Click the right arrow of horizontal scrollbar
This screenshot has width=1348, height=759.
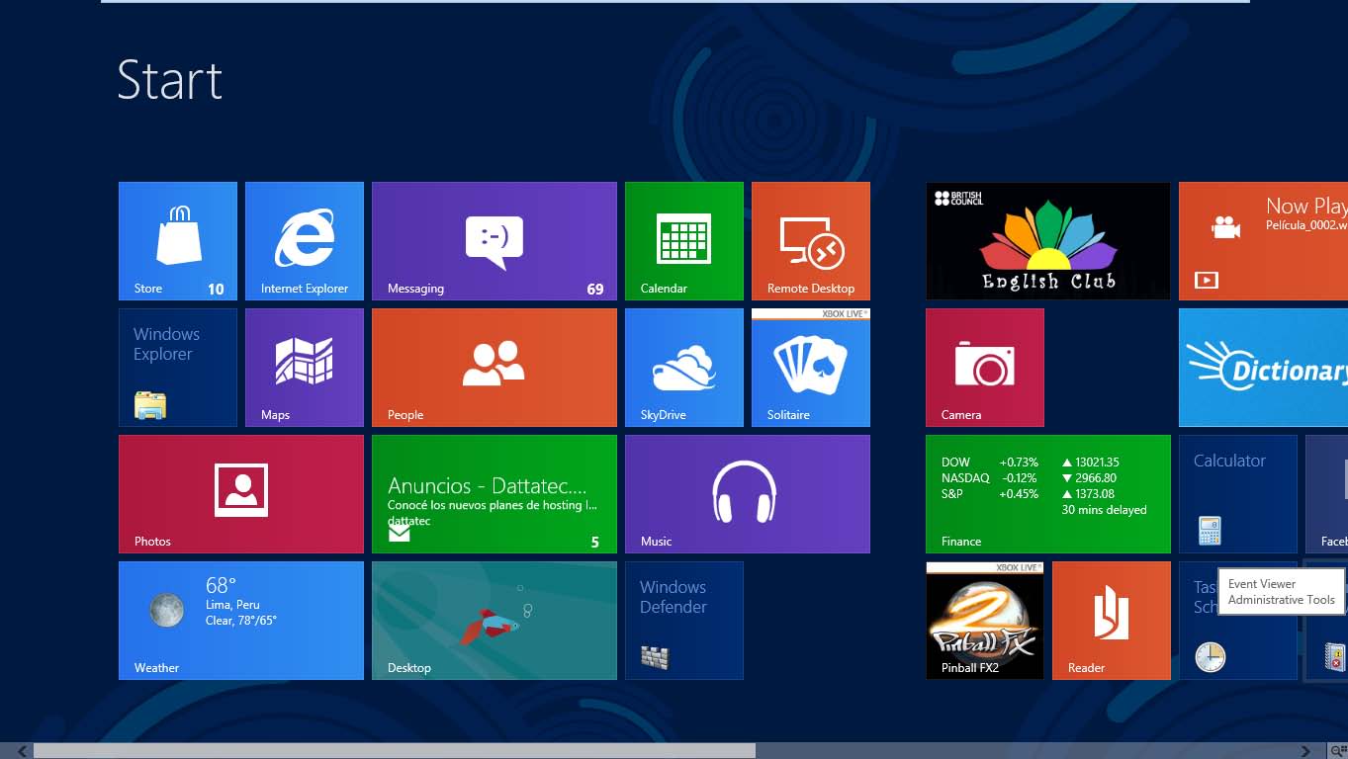point(1305,751)
